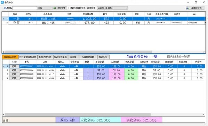Click the 支付方式 column header

[x=144, y=62]
